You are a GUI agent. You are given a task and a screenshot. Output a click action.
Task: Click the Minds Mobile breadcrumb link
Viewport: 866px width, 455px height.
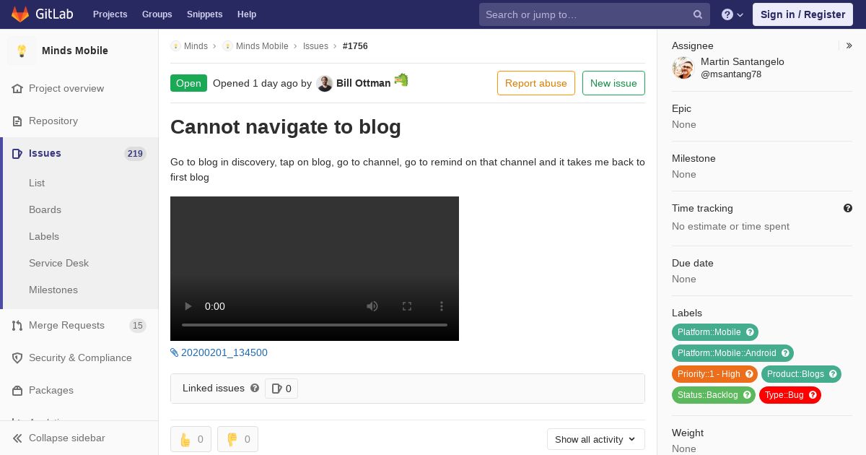(262, 45)
